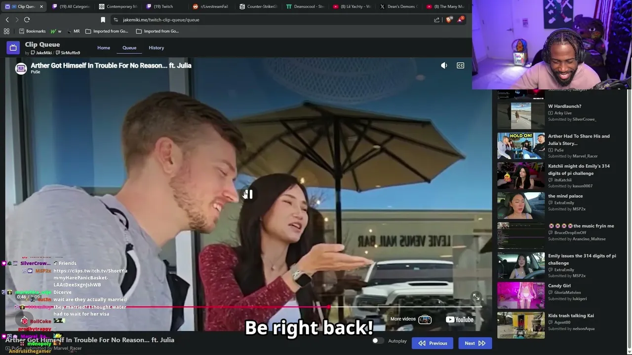
Task: Click the w bookmark in bookmarks bar
Action: 56,31
